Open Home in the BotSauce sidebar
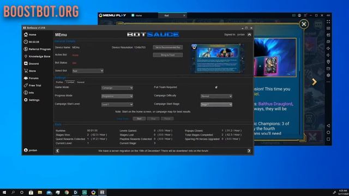Viewport: 349px width, 196px height. [30, 35]
